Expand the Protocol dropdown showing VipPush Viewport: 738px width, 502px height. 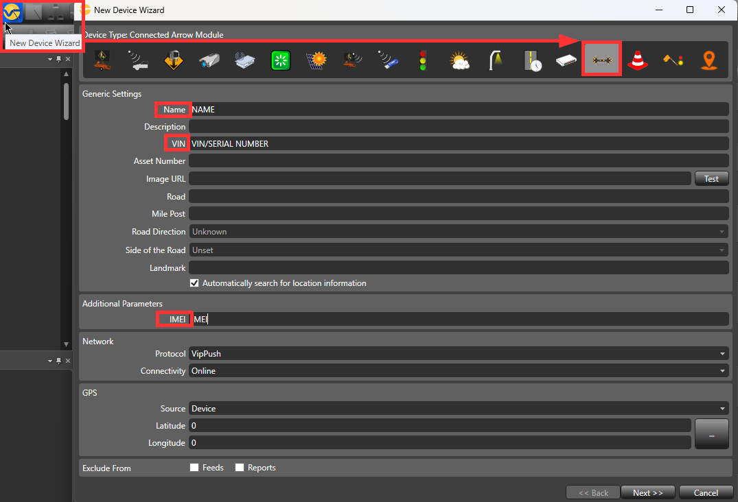(722, 353)
